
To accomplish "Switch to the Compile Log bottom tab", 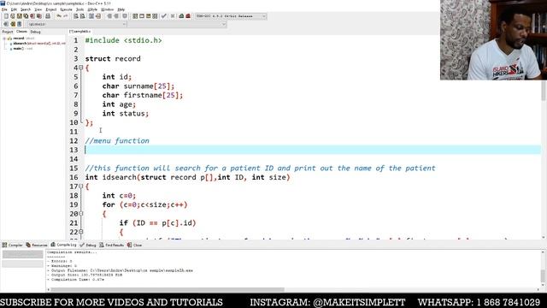I will (x=64, y=245).
